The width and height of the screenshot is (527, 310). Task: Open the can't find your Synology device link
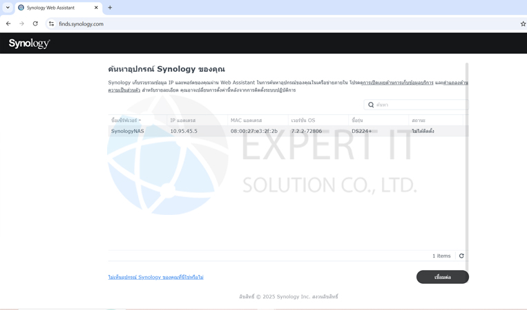point(155,277)
